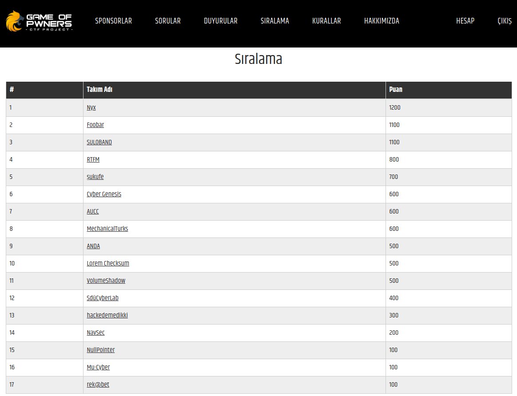Click ANDA's 500 score cell

coord(449,246)
